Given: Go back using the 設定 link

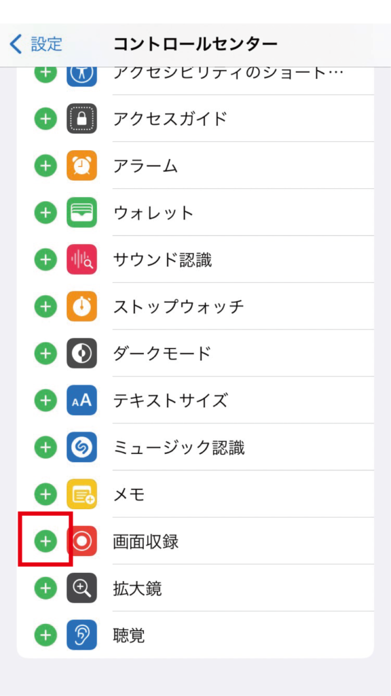Looking at the screenshot, I should (x=47, y=44).
